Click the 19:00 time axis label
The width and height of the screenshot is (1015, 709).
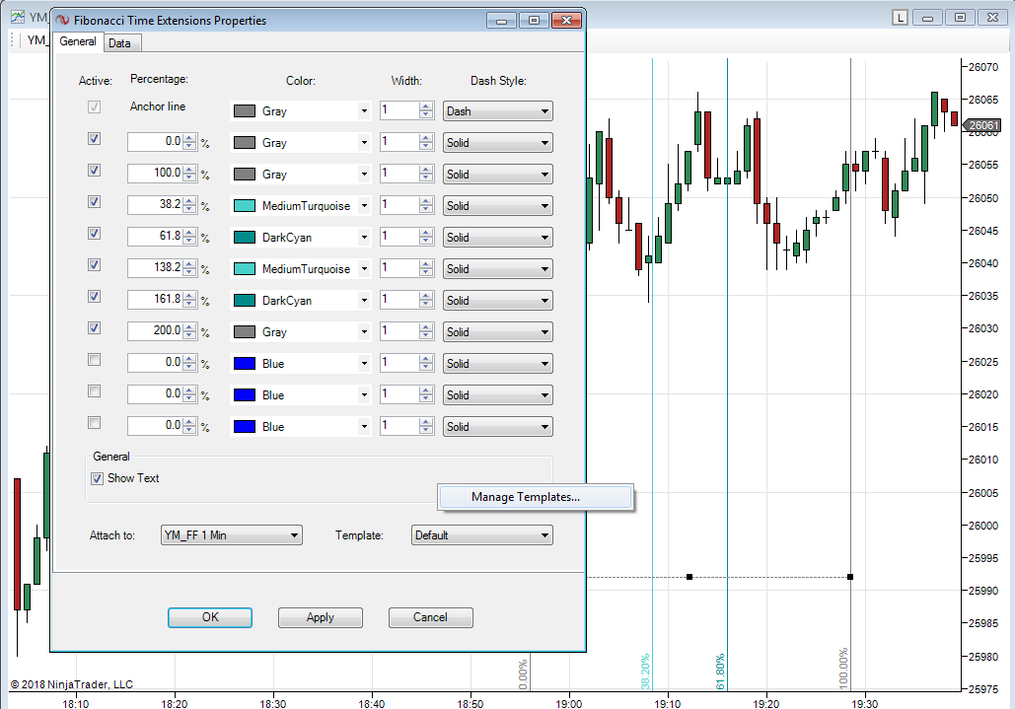pyautogui.click(x=569, y=703)
